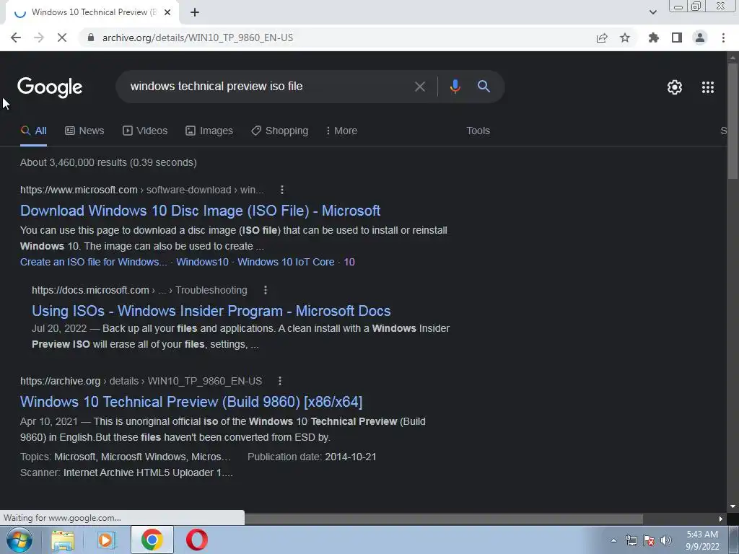Click the horizontal scrollbar thumb
This screenshot has width=739, height=554.
(444, 519)
